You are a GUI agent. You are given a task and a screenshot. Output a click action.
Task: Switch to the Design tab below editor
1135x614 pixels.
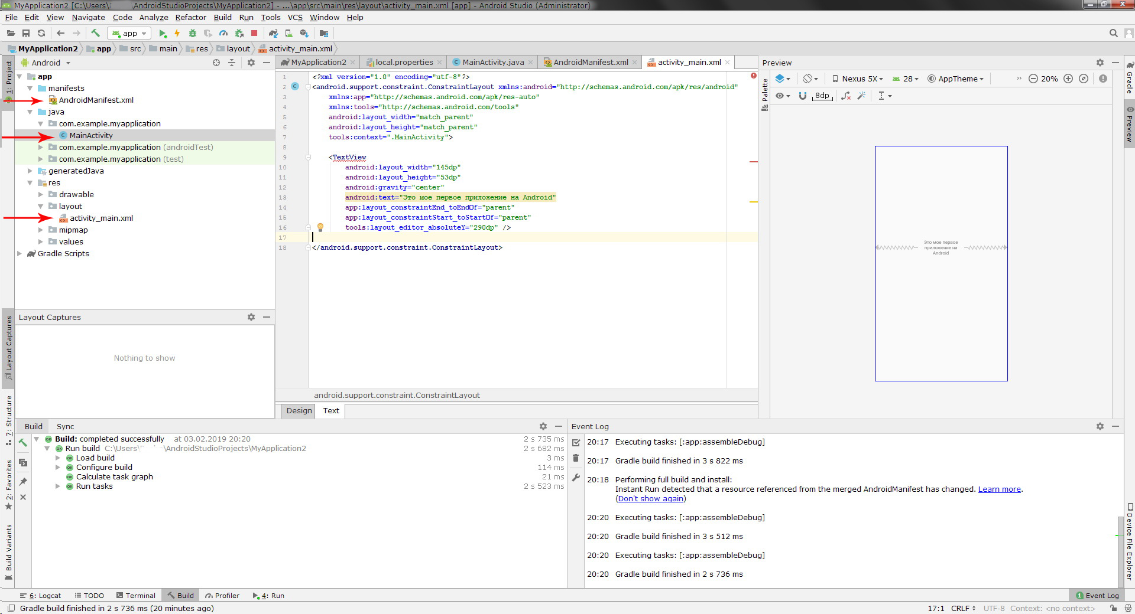coord(299,410)
